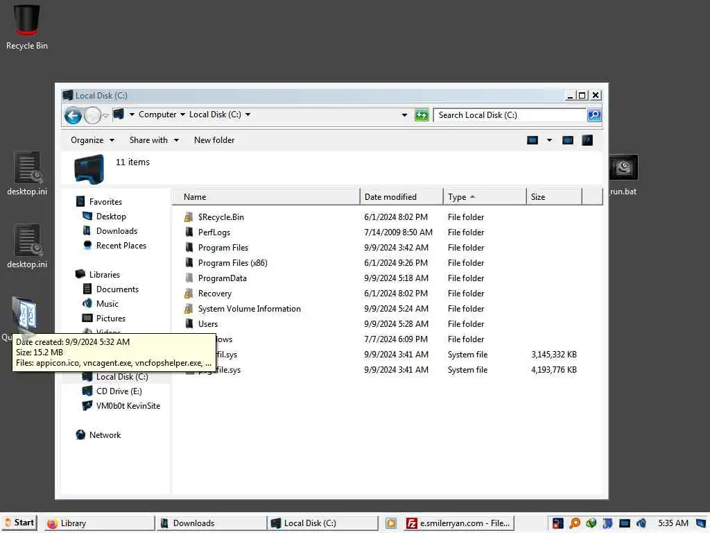Click the Forward navigation arrow button

(x=92, y=116)
